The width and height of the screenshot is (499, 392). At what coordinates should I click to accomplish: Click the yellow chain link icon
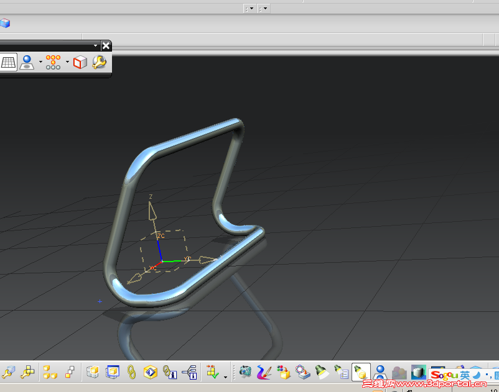[131, 372]
